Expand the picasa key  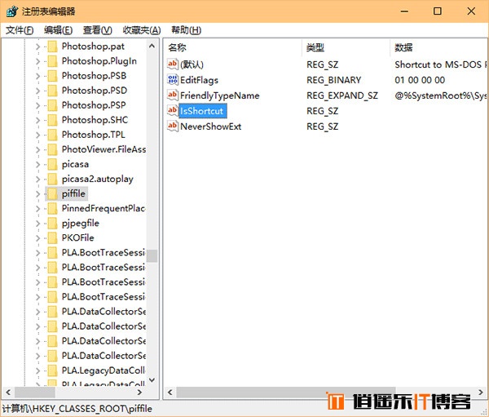[37, 164]
